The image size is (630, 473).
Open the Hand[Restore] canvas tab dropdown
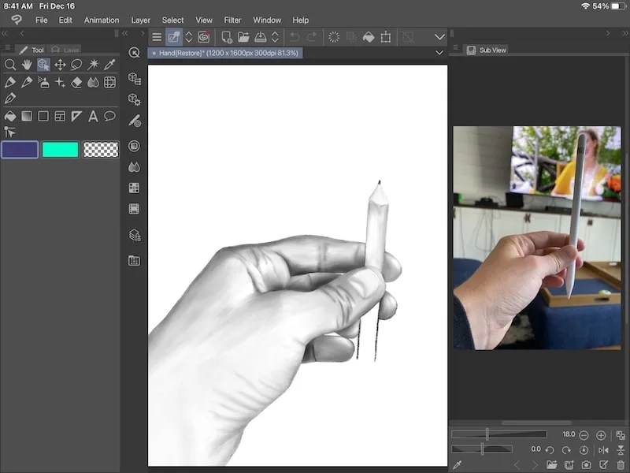coord(439,52)
